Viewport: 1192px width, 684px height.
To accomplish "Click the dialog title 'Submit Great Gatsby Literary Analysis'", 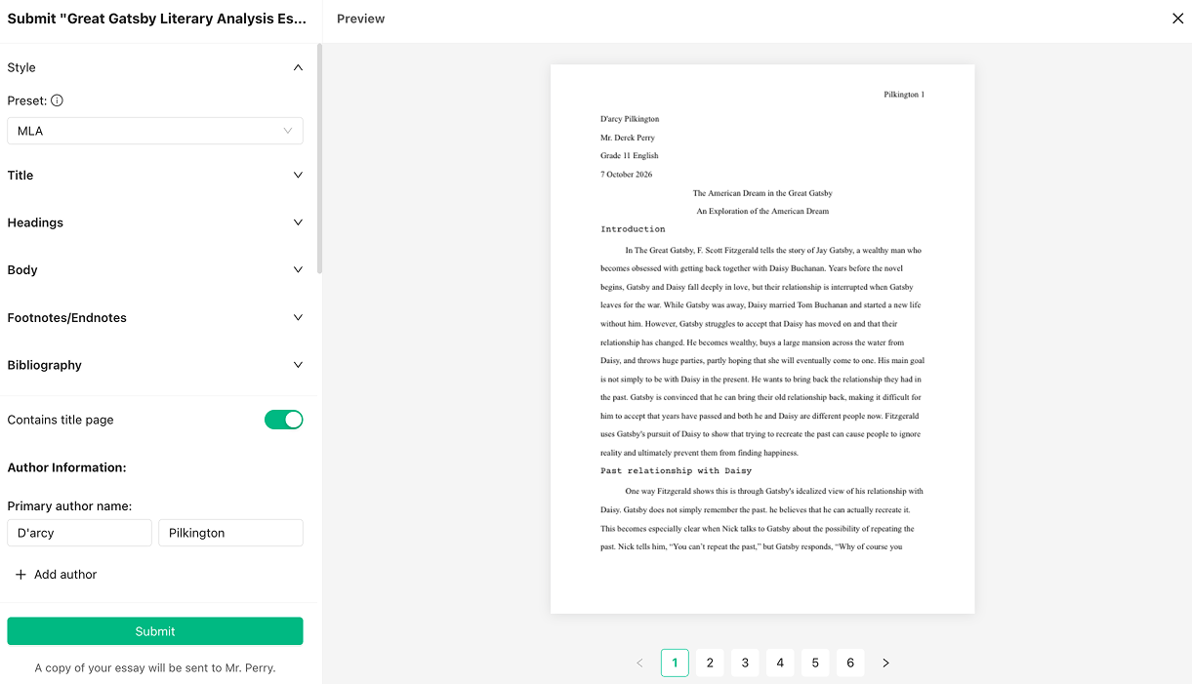I will point(156,19).
